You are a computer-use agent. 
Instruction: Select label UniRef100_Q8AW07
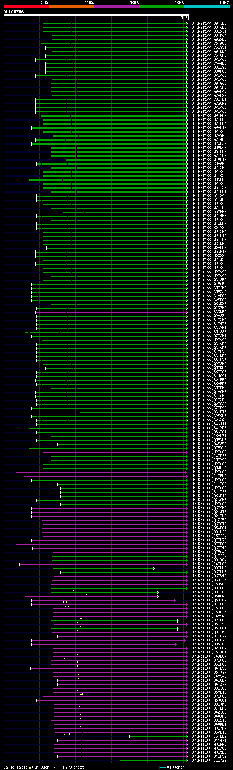point(209,147)
